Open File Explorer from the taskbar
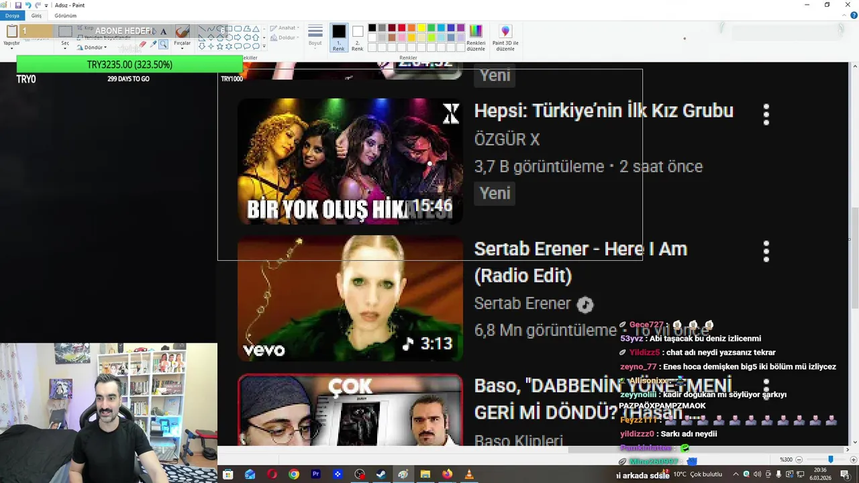Viewport: 859px width, 483px height. click(425, 474)
